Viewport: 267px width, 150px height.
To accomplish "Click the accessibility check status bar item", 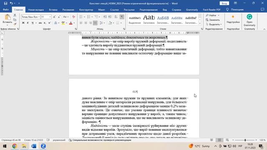I will [x=100, y=140].
